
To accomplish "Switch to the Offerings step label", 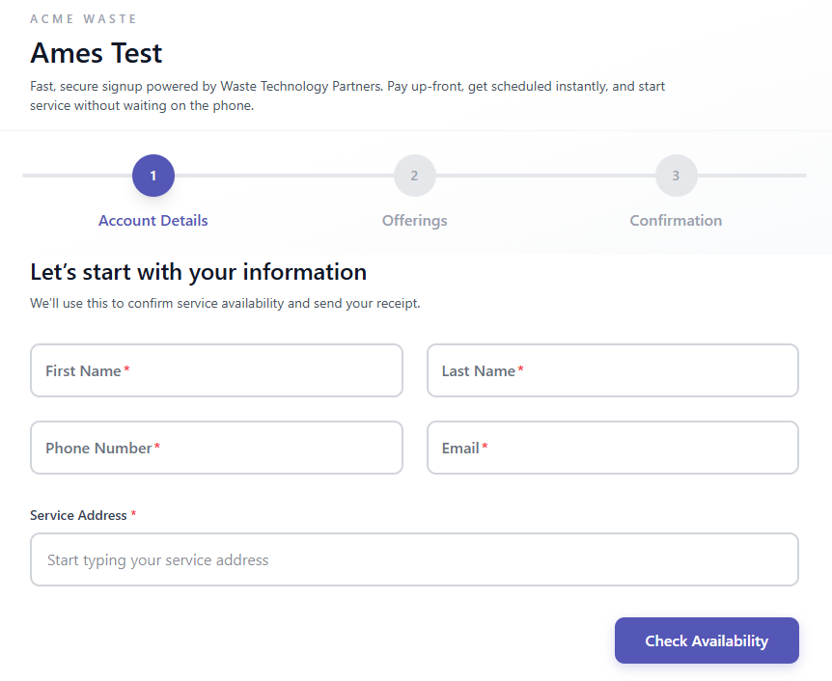I will click(x=414, y=220).
